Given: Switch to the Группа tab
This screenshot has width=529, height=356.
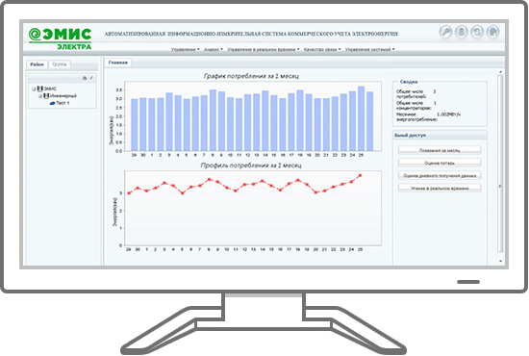Looking at the screenshot, I should (60, 64).
